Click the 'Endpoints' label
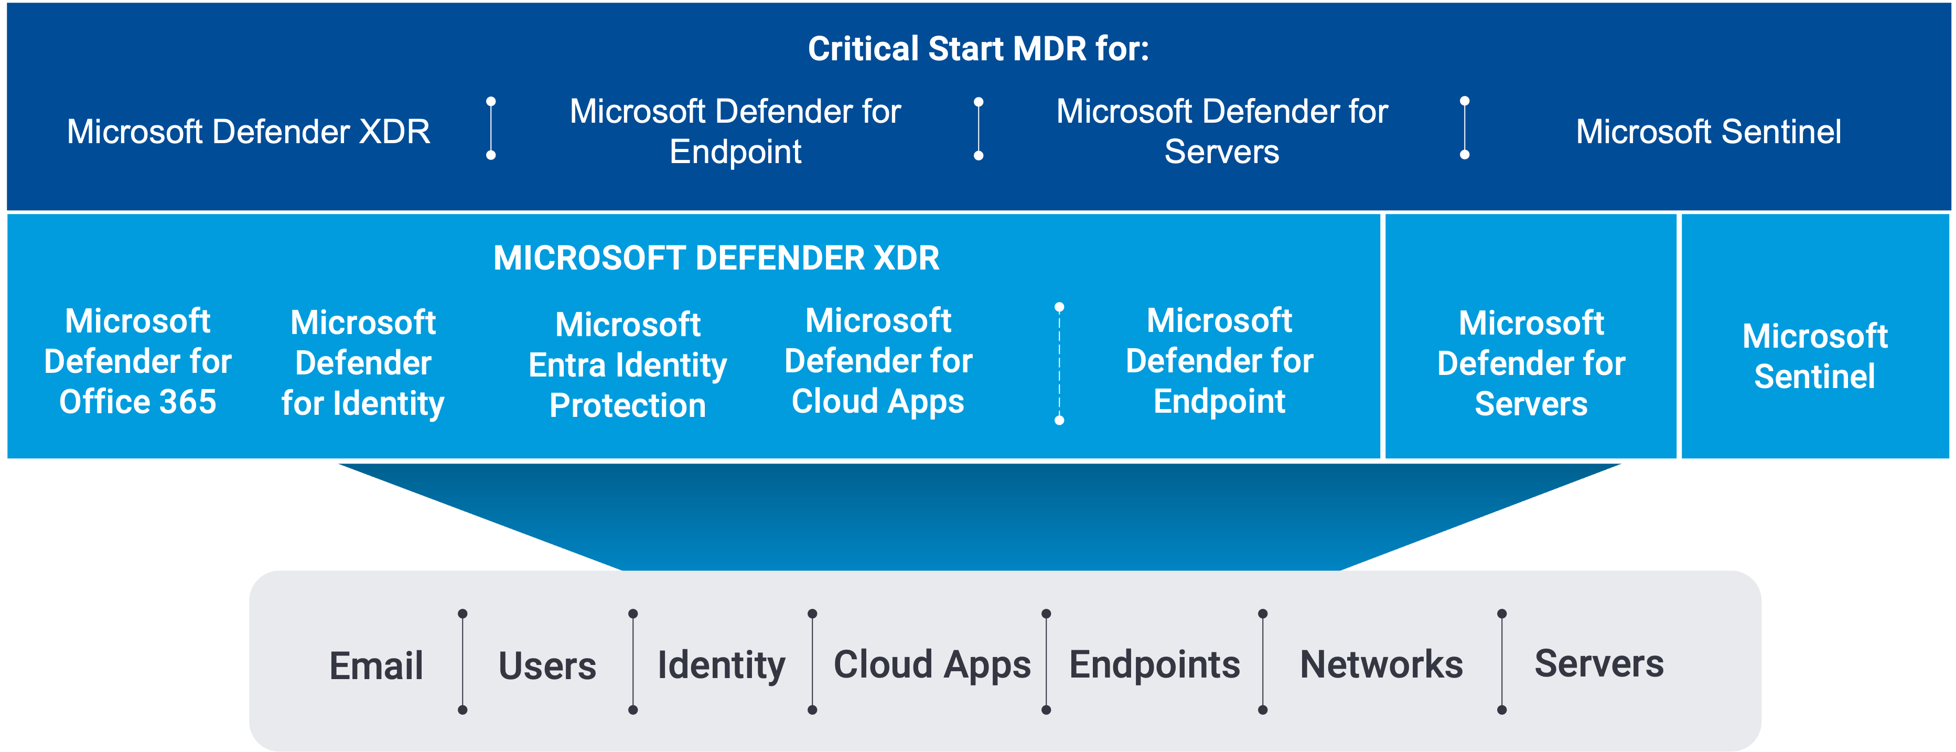The image size is (1956, 752). click(1155, 666)
